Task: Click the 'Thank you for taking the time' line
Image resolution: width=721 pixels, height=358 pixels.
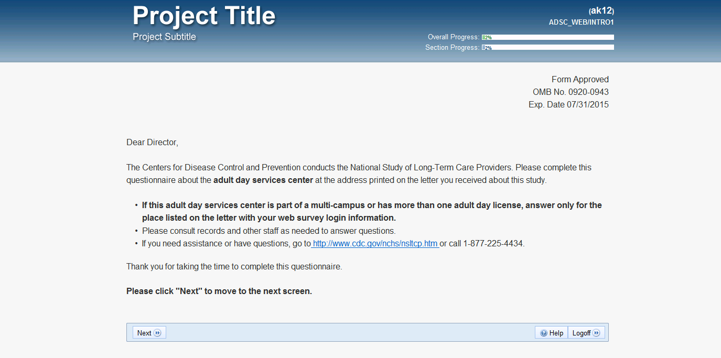Action: click(x=234, y=267)
